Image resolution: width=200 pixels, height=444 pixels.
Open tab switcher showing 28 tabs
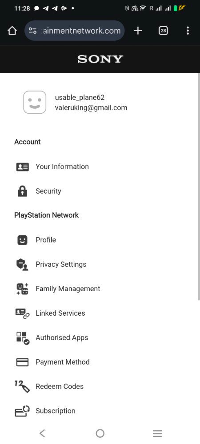click(163, 31)
